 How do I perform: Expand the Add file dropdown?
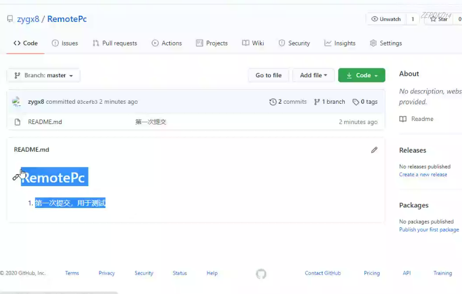tap(314, 75)
